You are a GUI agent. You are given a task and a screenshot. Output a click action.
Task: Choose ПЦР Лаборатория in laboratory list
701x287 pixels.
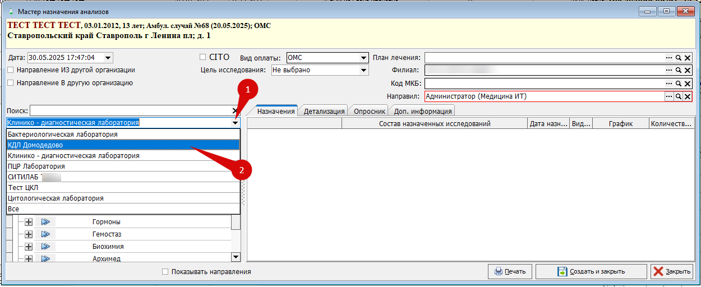[x=36, y=166]
